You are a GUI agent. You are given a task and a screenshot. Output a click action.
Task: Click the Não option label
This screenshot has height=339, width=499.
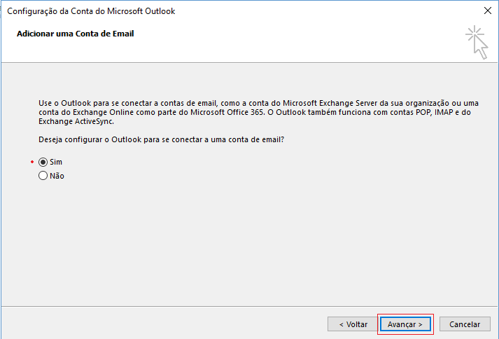(57, 177)
